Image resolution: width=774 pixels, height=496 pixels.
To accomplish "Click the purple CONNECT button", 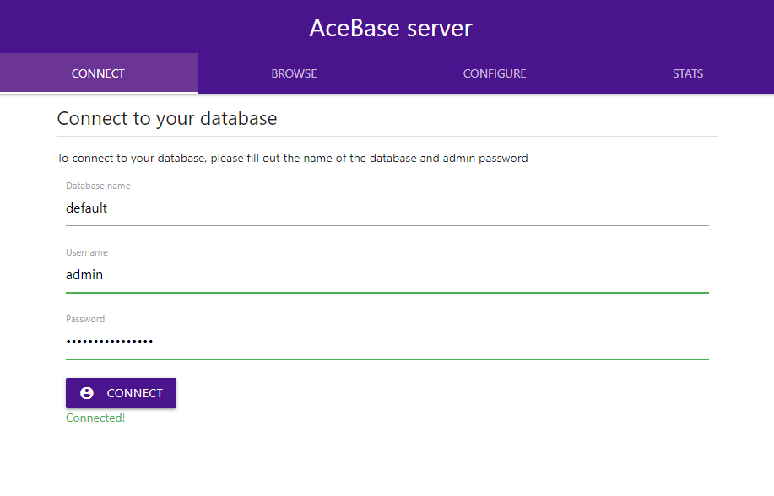I will tap(121, 393).
